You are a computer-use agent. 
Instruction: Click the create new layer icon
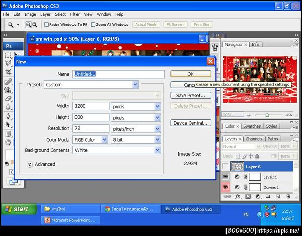(278, 196)
